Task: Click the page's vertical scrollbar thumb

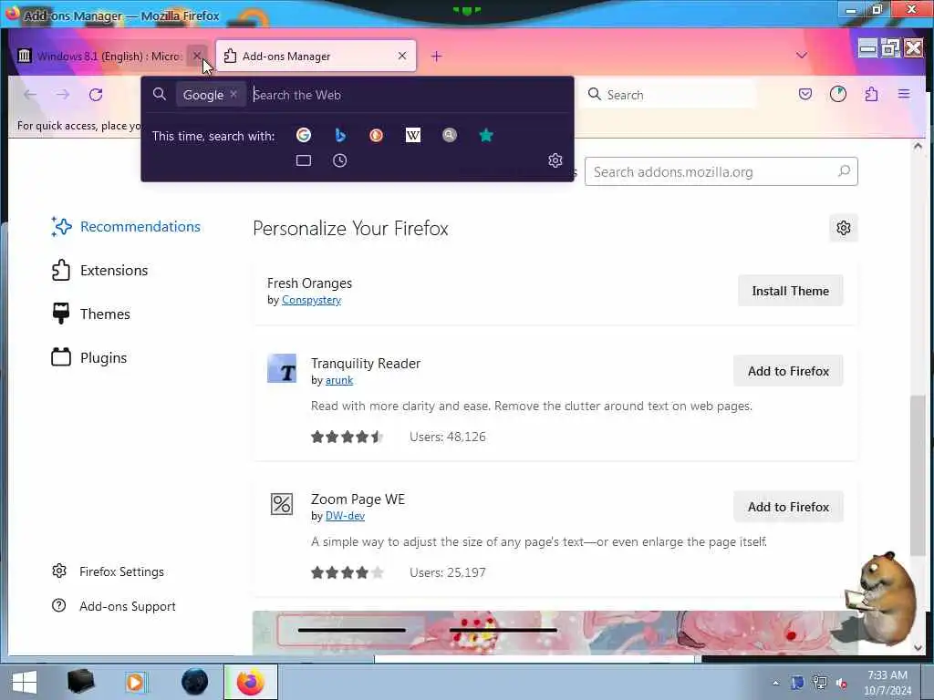Action: [x=918, y=476]
